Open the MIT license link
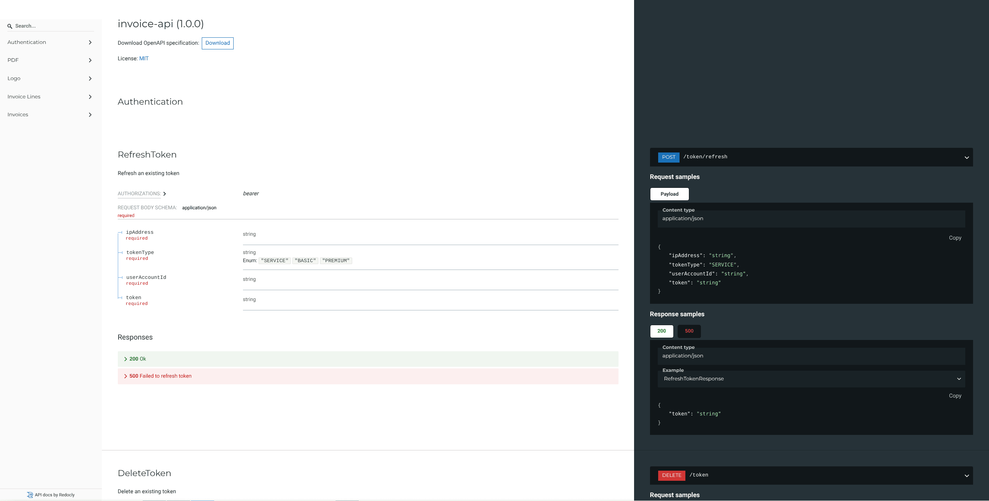This screenshot has width=989, height=501. point(144,58)
